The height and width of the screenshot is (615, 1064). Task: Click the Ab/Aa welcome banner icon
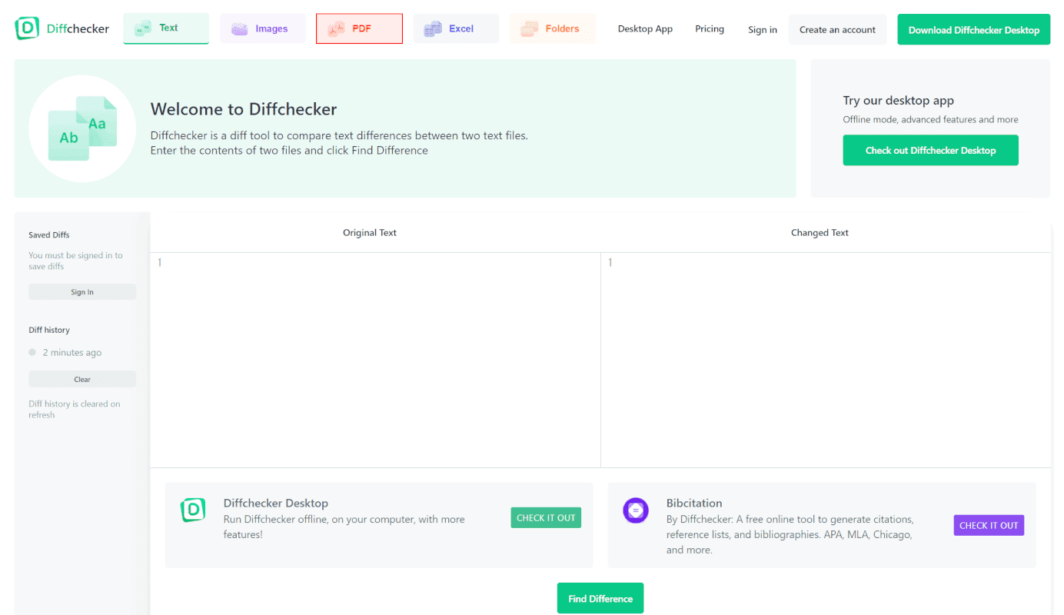click(x=82, y=128)
